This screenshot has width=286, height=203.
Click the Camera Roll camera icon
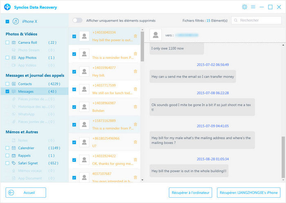14,43
